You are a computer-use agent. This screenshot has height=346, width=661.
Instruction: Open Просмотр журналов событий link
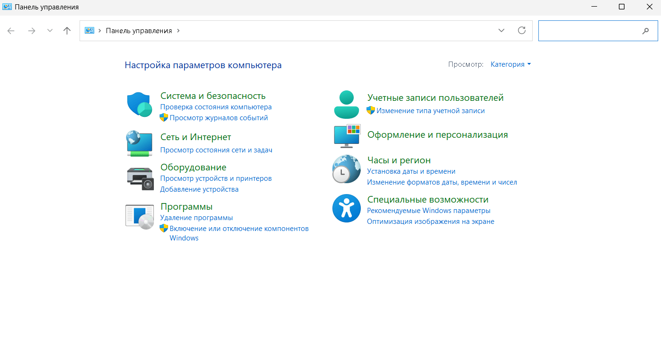(x=219, y=118)
